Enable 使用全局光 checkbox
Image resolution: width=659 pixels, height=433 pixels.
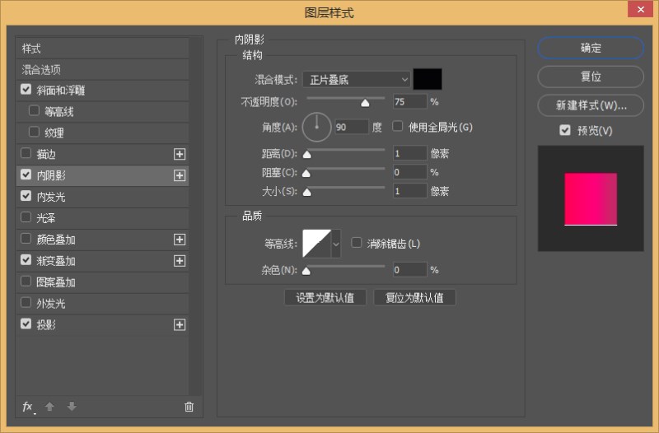click(397, 126)
